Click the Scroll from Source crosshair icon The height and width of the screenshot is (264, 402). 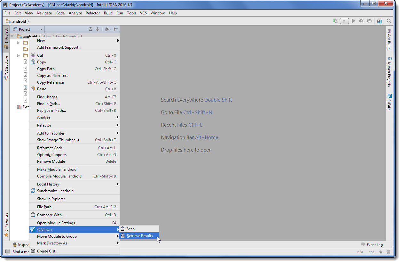(x=91, y=29)
